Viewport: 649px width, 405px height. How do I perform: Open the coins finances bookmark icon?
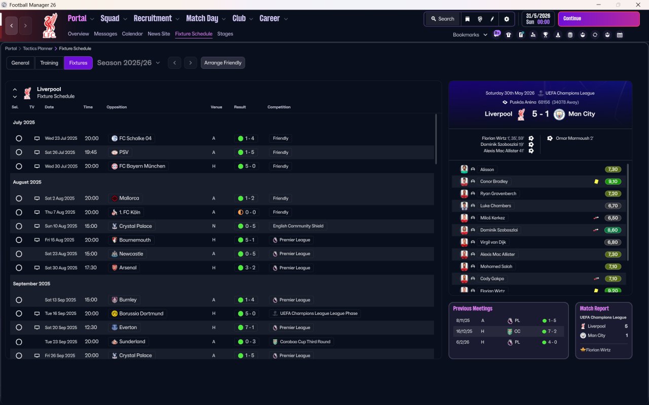(570, 35)
